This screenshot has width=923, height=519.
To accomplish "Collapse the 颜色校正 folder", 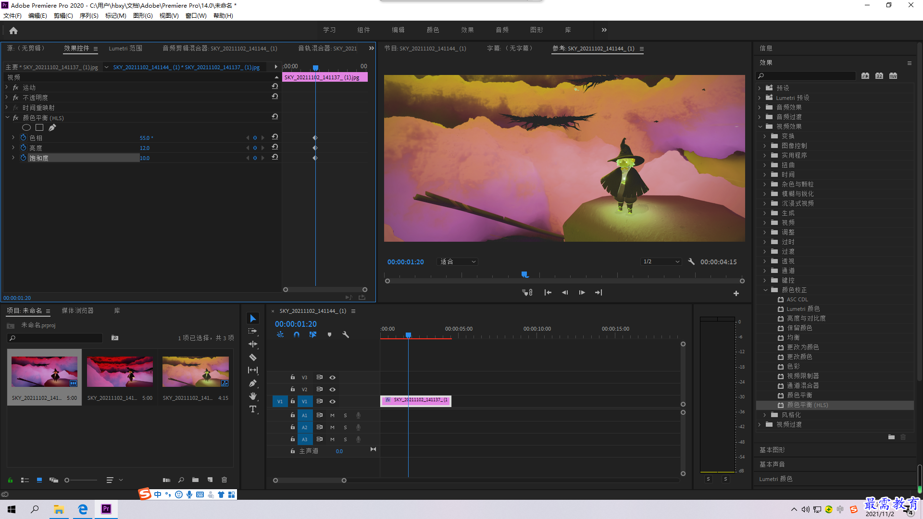I will pos(765,290).
